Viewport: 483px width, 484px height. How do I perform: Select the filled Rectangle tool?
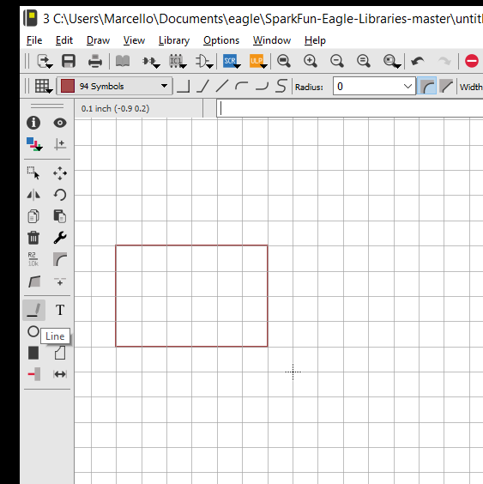[33, 353]
